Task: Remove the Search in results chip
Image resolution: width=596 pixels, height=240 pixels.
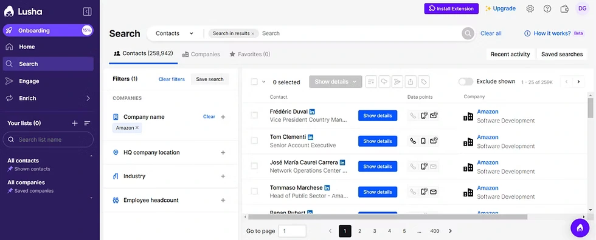Action: pyautogui.click(x=252, y=34)
